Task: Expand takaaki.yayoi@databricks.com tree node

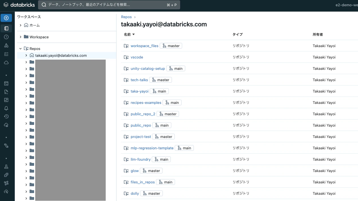Action: coord(26,55)
